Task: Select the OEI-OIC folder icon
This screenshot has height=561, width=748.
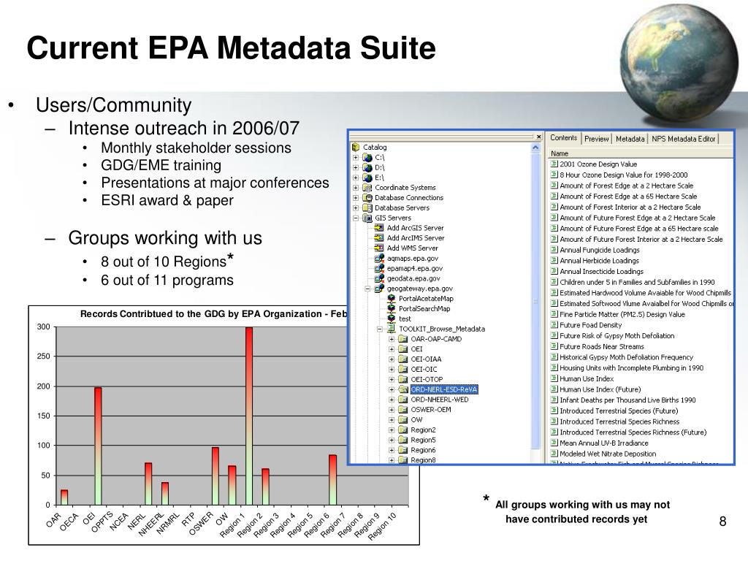Action: pos(403,369)
